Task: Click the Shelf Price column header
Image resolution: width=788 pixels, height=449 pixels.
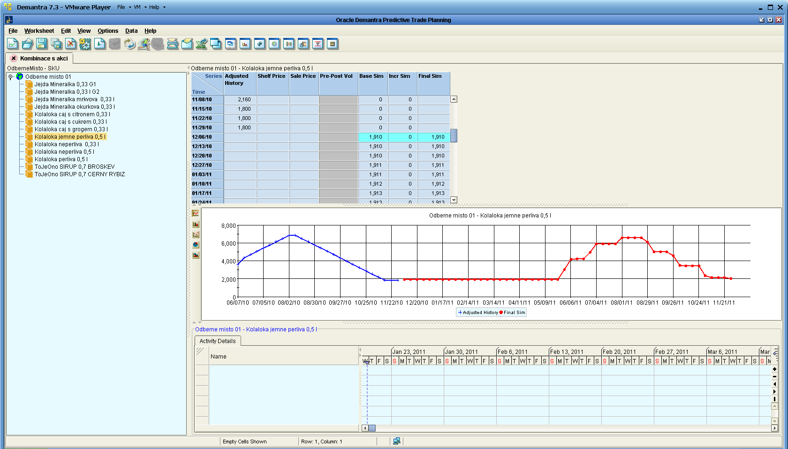Action: pos(273,83)
